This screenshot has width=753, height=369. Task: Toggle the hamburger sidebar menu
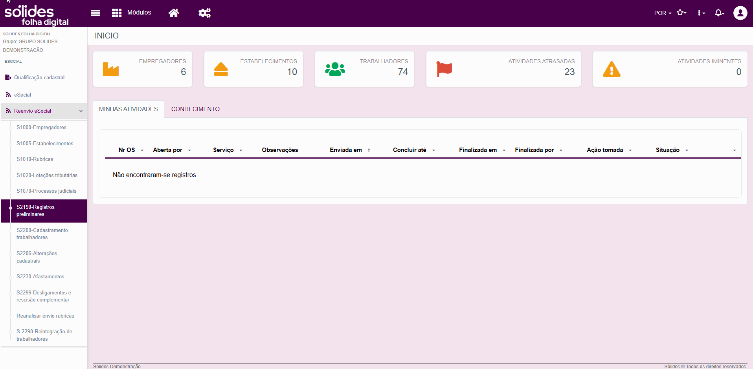[96, 13]
